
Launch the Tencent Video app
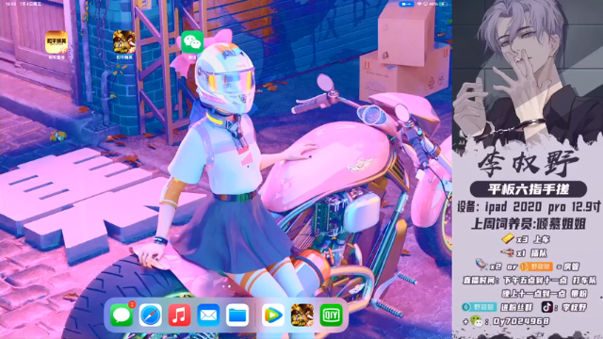[x=273, y=315]
